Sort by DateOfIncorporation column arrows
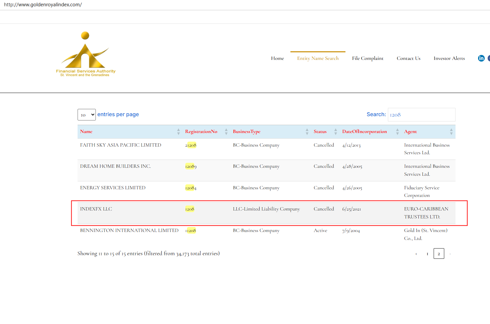 point(397,132)
